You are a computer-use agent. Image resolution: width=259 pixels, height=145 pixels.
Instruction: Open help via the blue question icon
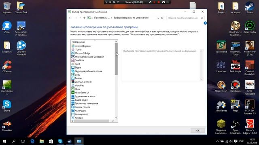(205, 23)
